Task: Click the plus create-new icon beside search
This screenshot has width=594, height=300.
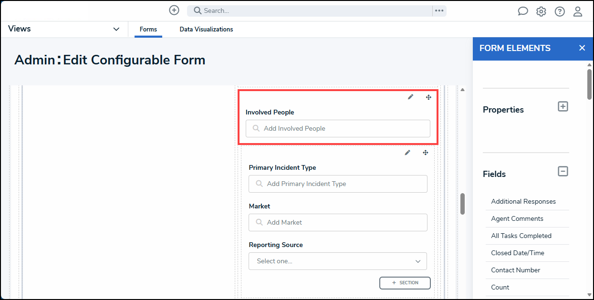Action: [174, 10]
